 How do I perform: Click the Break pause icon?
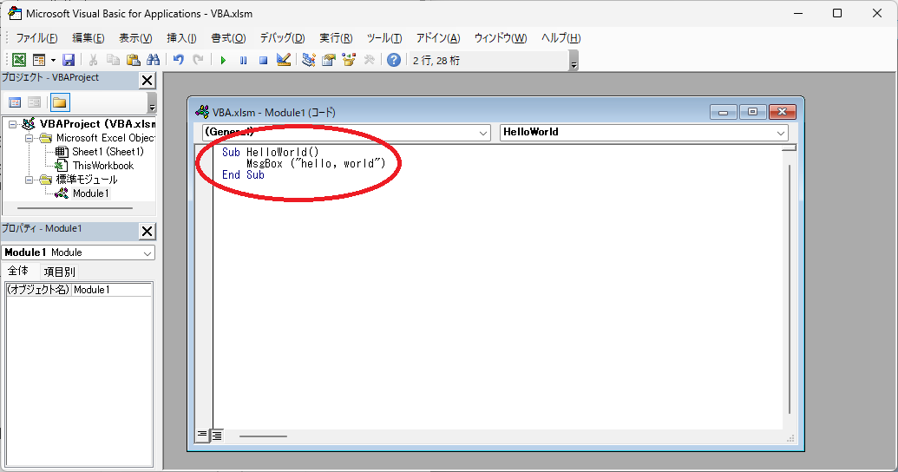tap(244, 60)
